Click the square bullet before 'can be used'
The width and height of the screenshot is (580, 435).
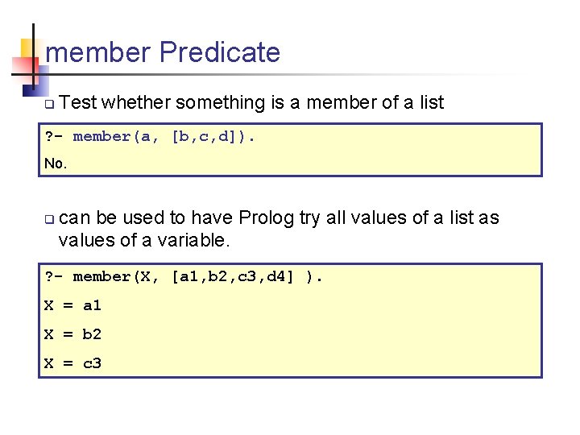pyautogui.click(x=48, y=219)
